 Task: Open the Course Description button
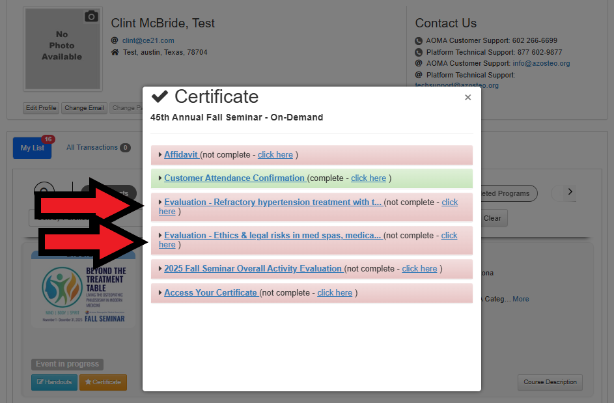click(x=550, y=382)
